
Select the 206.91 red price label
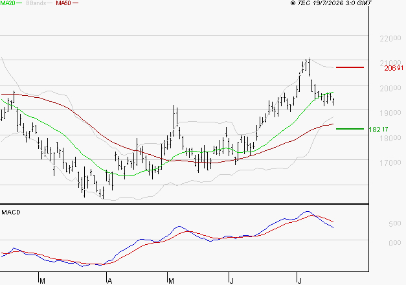(x=394, y=68)
